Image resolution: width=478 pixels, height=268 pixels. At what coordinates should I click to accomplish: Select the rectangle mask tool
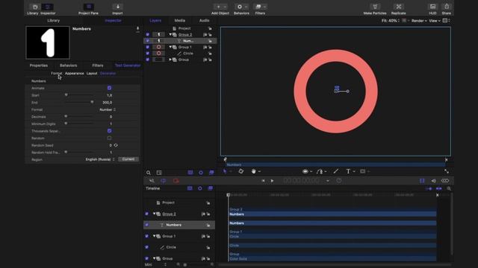coord(363,171)
